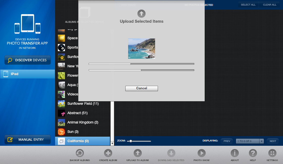This screenshot has width=283, height=164.
Task: Open Manual Entry
Action: tap(28, 139)
